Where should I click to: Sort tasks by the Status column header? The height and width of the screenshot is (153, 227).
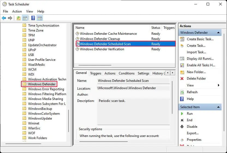coord(156,28)
